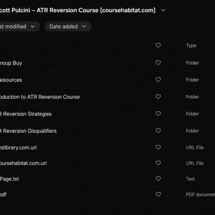Screen dimensions: 215x215
Task: Click the PDF document type cell
Action: click(200, 195)
